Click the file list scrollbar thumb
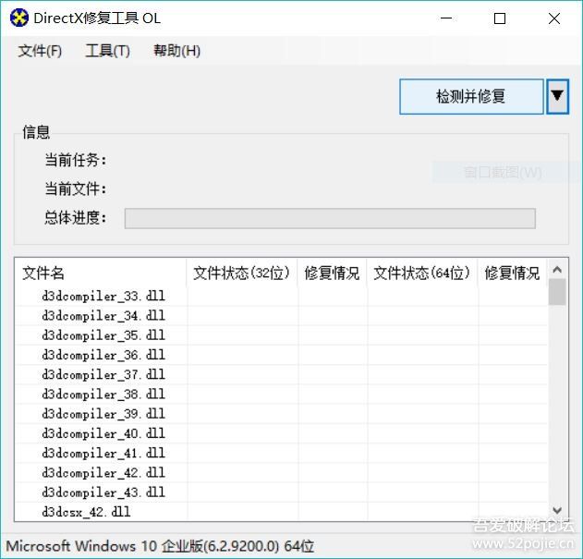The width and height of the screenshot is (583, 559). pos(557,292)
